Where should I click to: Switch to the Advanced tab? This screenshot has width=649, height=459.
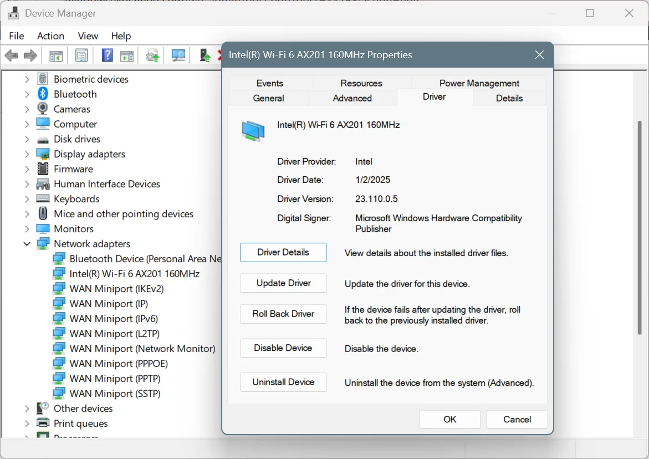coord(352,98)
